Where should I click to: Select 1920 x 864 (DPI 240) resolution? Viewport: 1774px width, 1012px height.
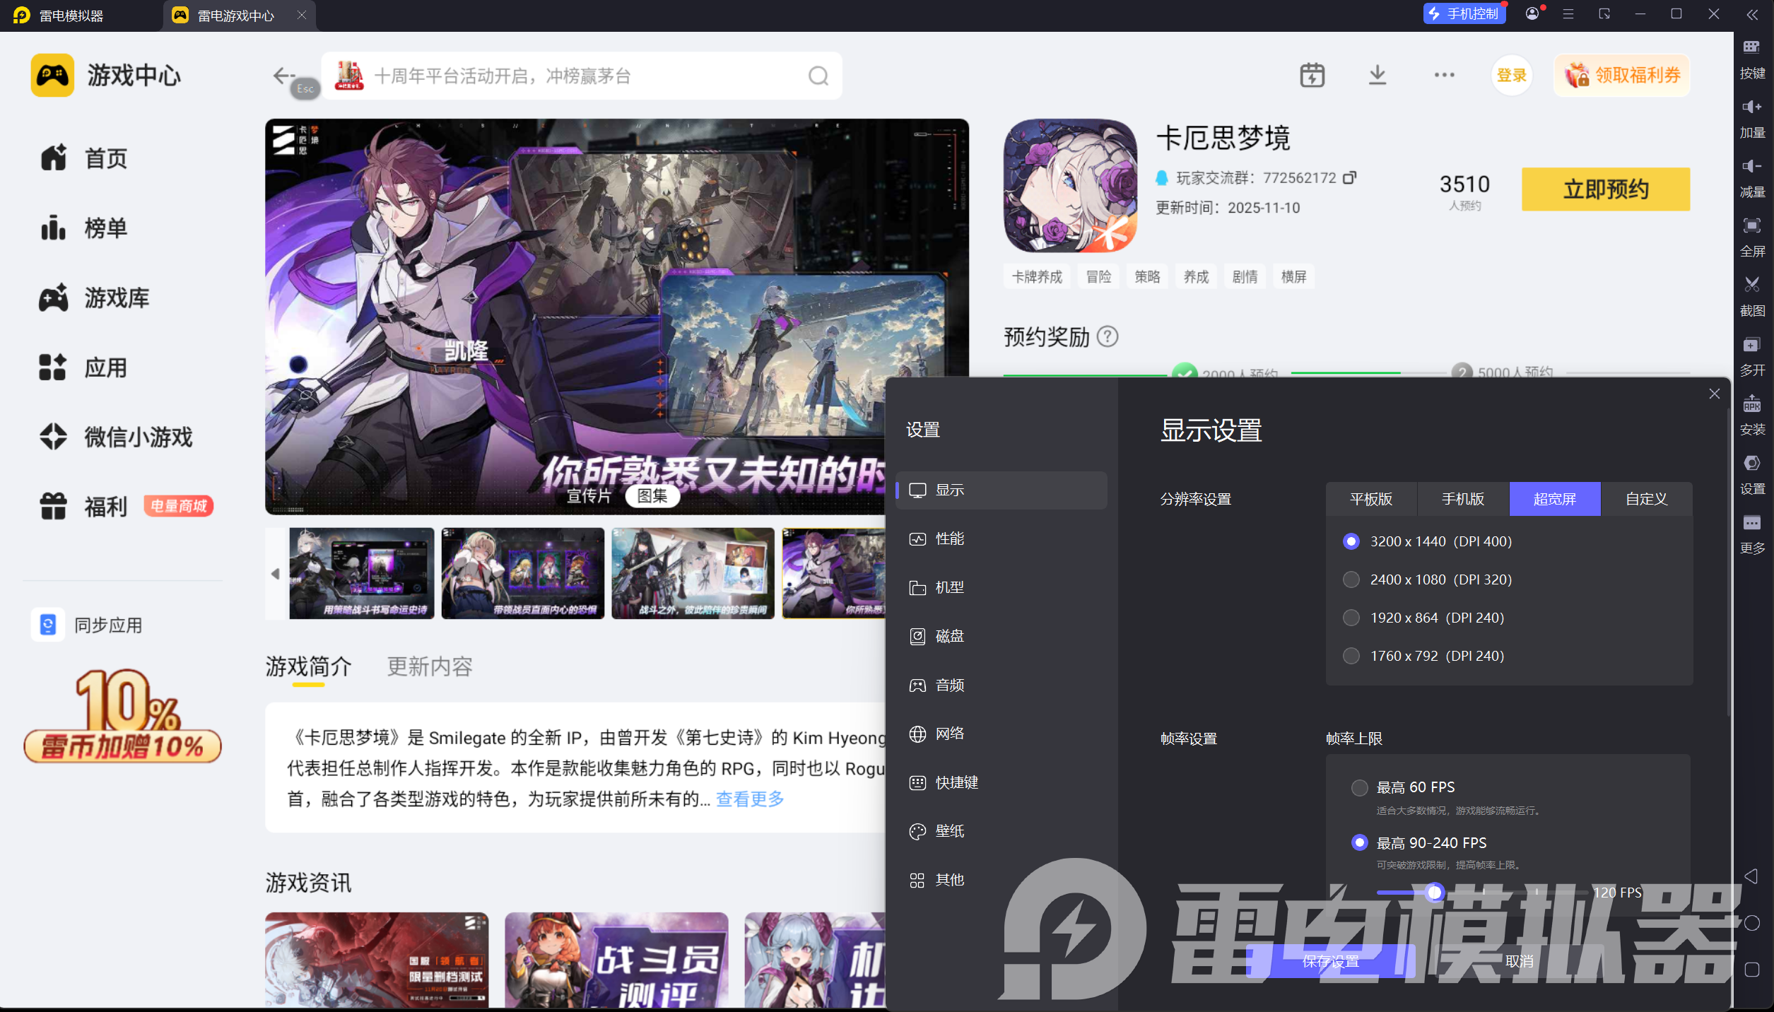[x=1351, y=618]
